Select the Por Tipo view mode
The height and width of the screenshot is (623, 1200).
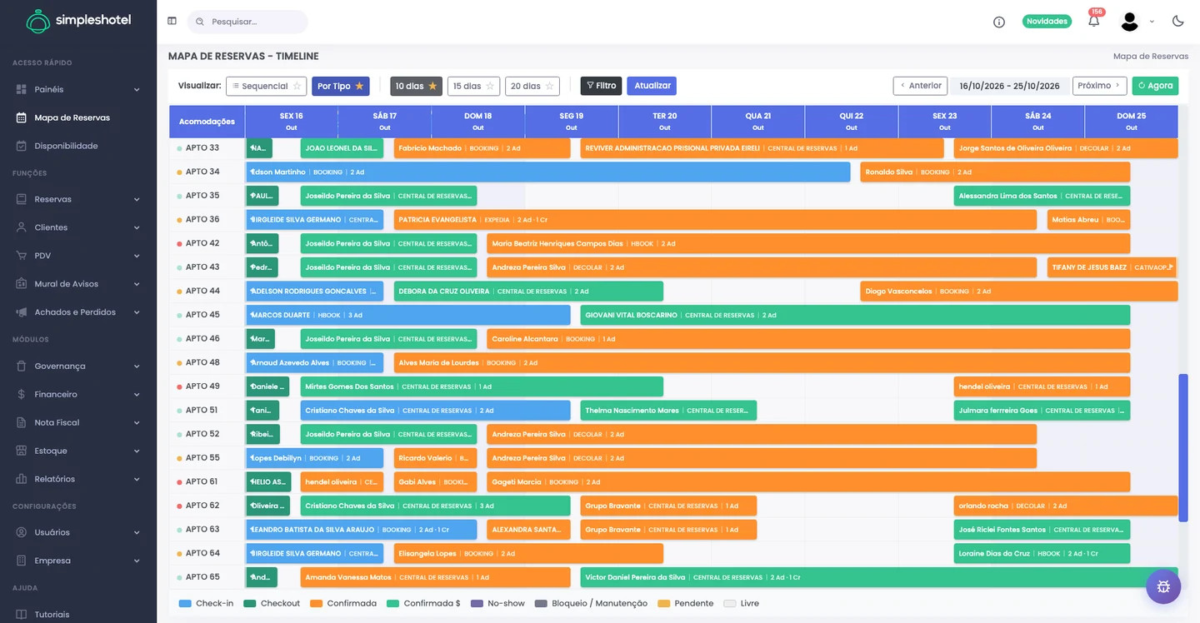click(341, 86)
